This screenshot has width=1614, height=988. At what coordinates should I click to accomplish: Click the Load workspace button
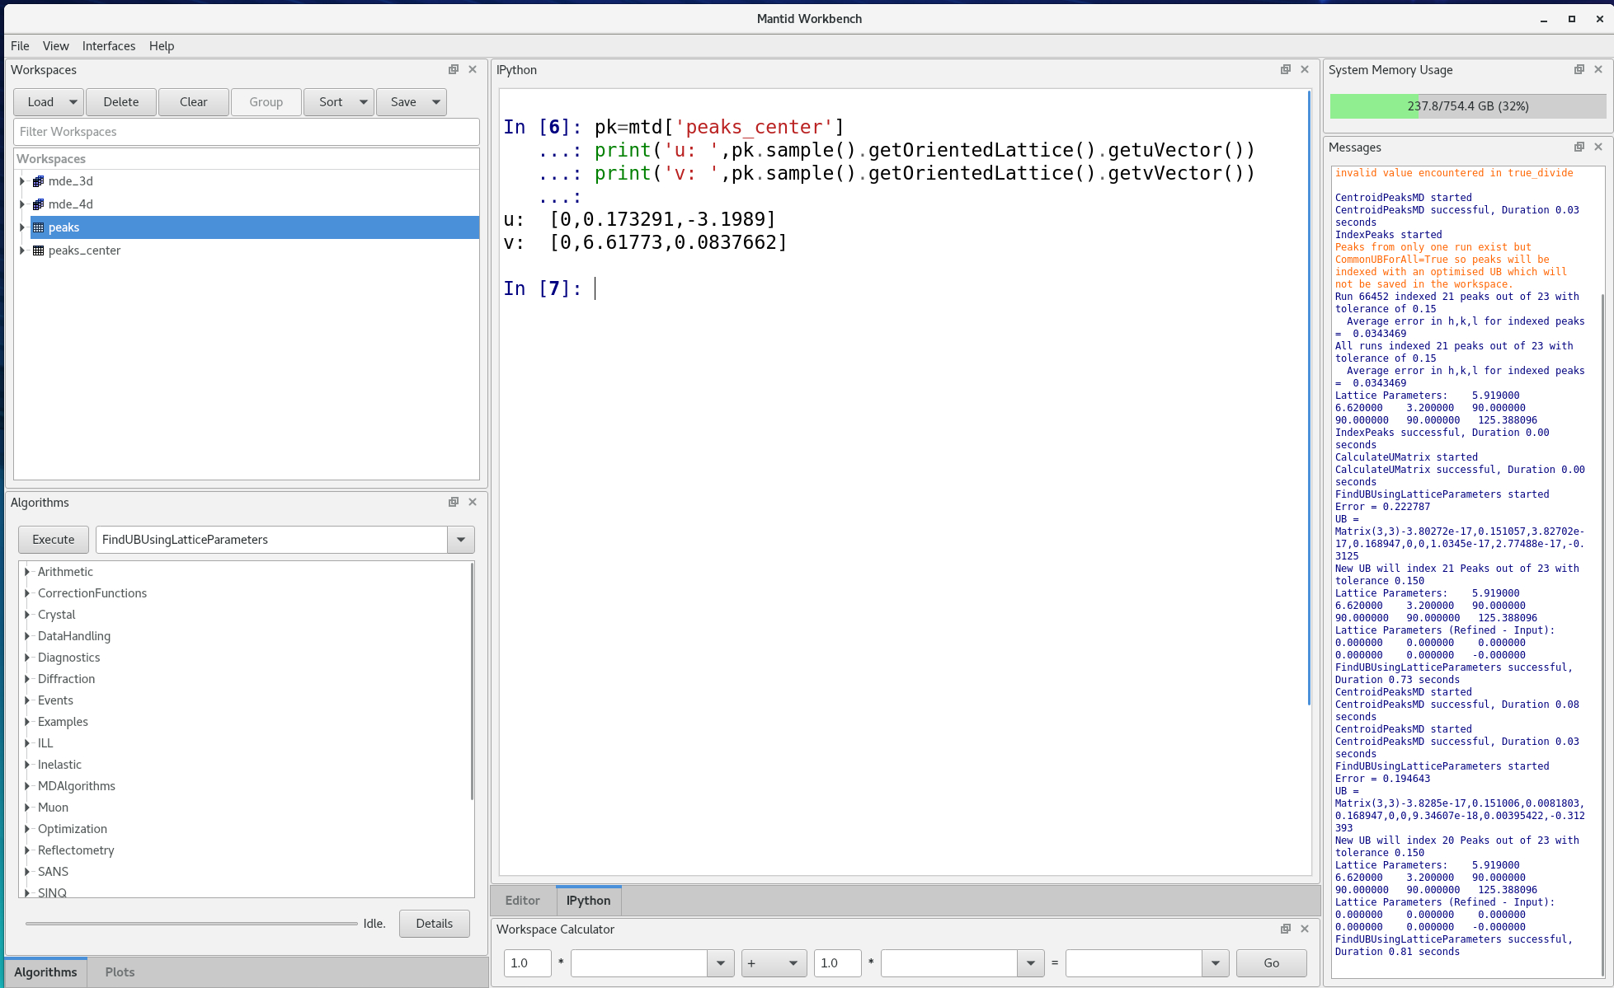click(x=40, y=101)
